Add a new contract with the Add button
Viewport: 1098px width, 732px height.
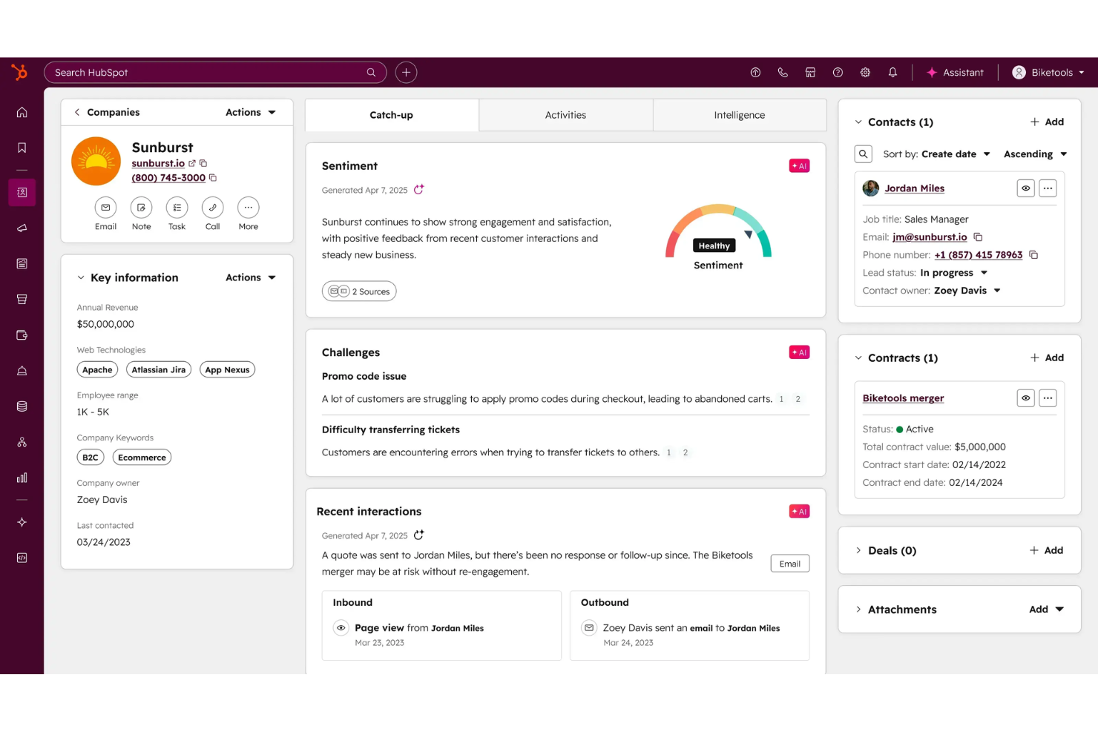tap(1047, 357)
